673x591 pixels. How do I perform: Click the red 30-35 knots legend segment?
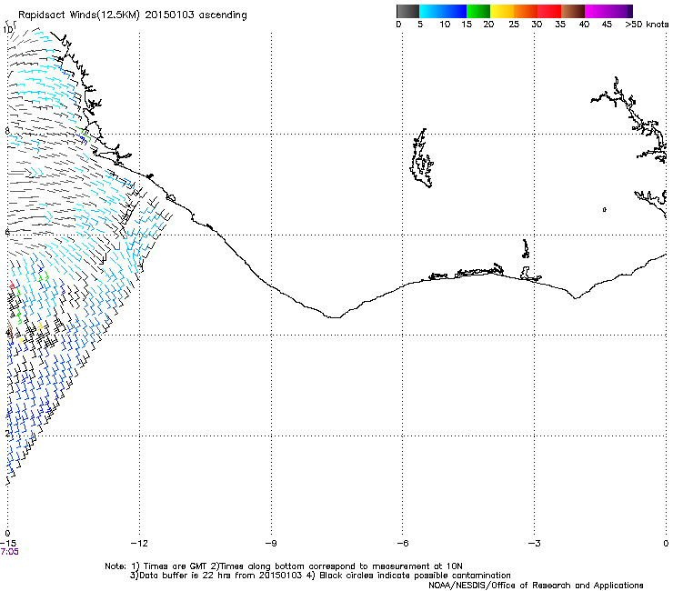click(x=549, y=11)
